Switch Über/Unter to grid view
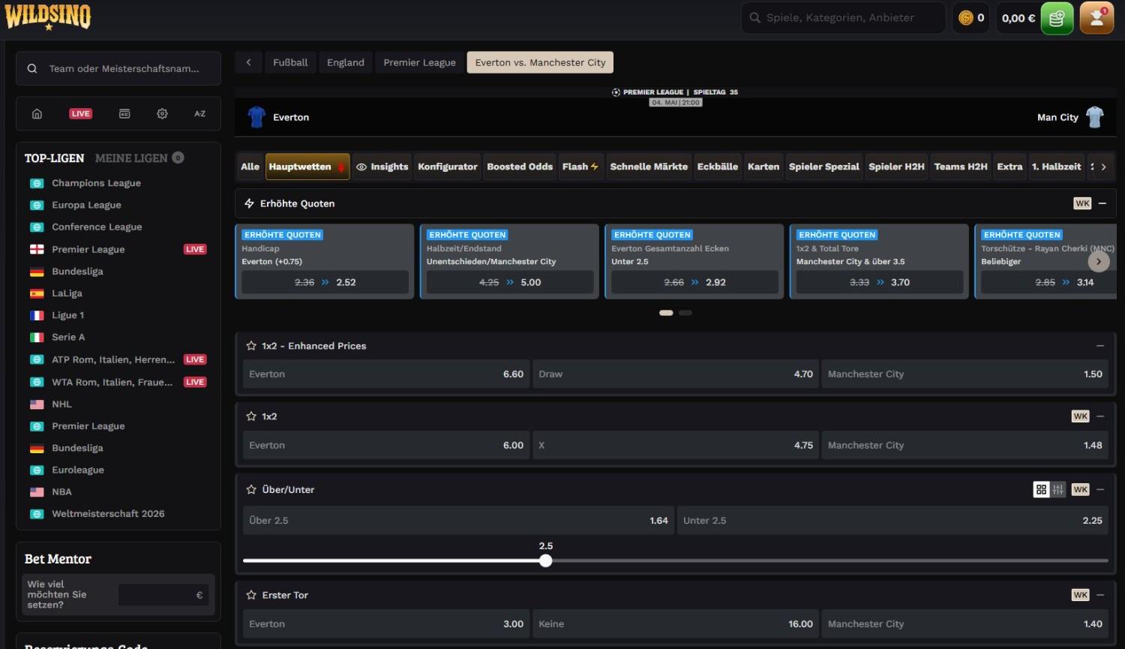The width and height of the screenshot is (1125, 649). (x=1041, y=490)
